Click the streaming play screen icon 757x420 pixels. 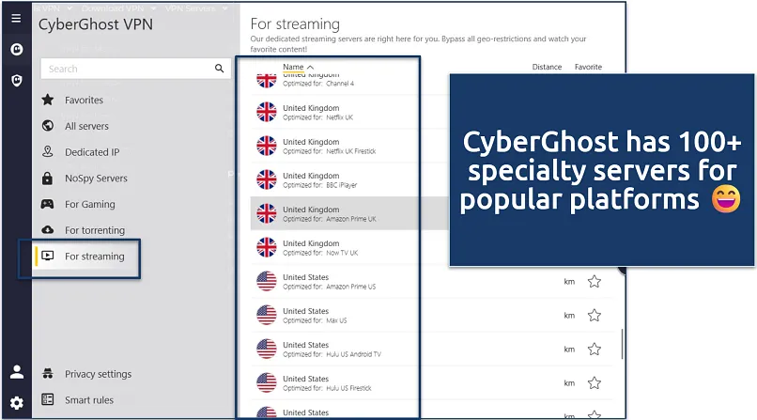(x=47, y=256)
